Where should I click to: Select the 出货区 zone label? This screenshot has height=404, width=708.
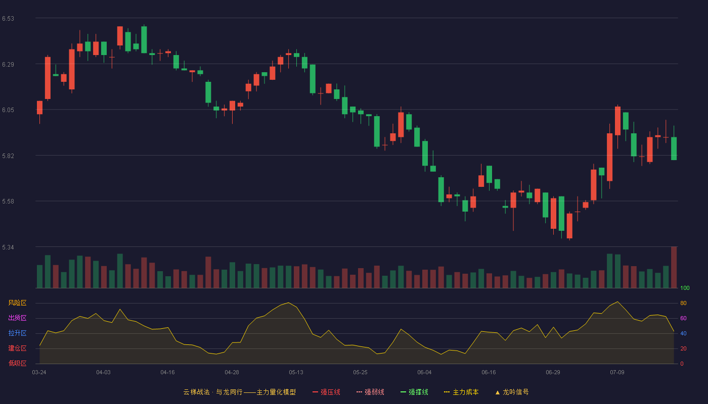[x=17, y=318]
